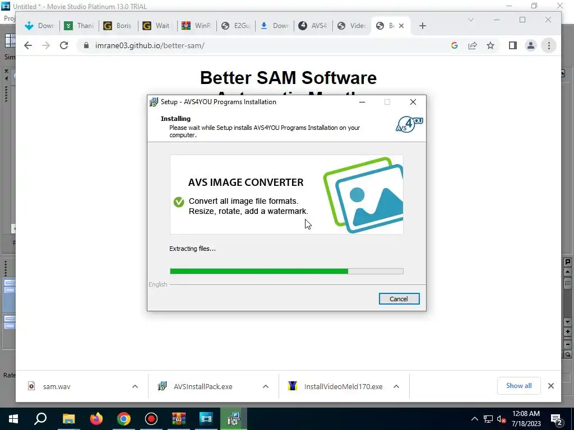Bookmark this tab with the star icon
The height and width of the screenshot is (430, 574).
(490, 45)
